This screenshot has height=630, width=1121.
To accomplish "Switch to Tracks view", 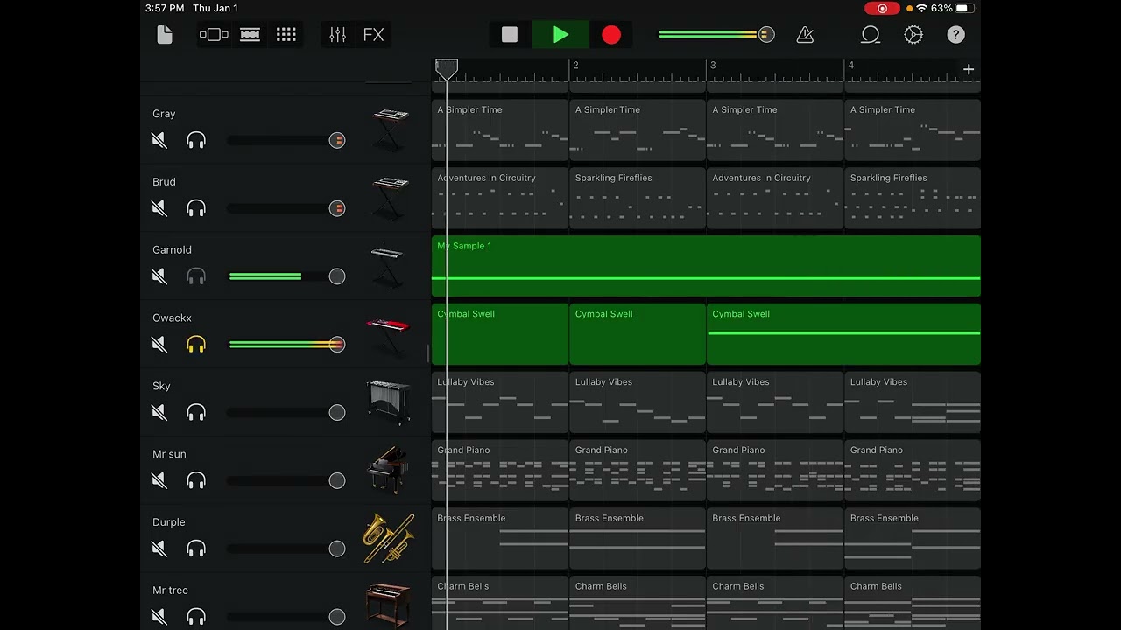I will click(250, 35).
